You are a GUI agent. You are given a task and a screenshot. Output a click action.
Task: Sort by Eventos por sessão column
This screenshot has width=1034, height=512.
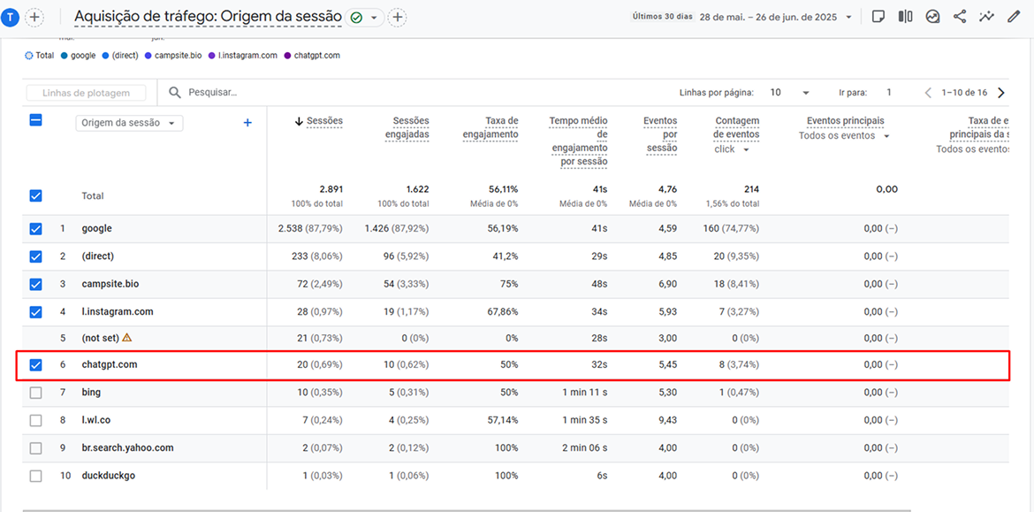pyautogui.click(x=660, y=134)
